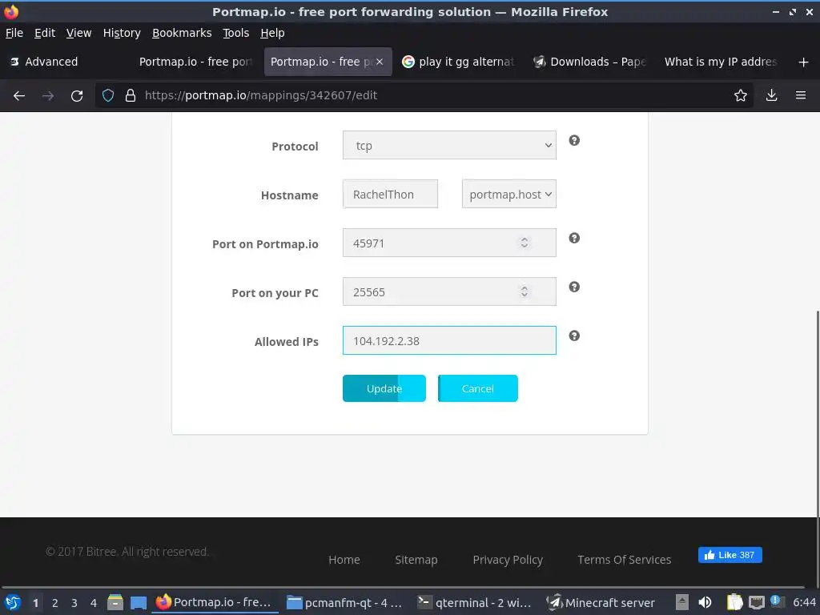Open the History menu

122,33
